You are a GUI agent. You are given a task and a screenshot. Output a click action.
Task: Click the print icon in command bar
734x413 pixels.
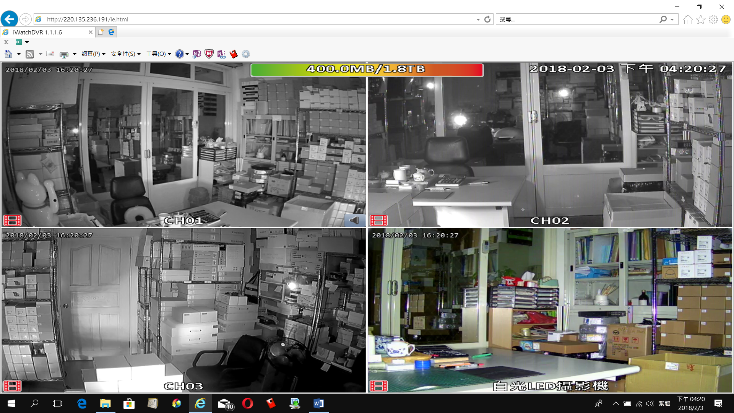pyautogui.click(x=64, y=54)
